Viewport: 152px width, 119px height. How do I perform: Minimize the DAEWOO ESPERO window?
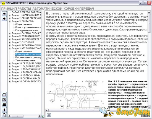click(x=141, y=3)
